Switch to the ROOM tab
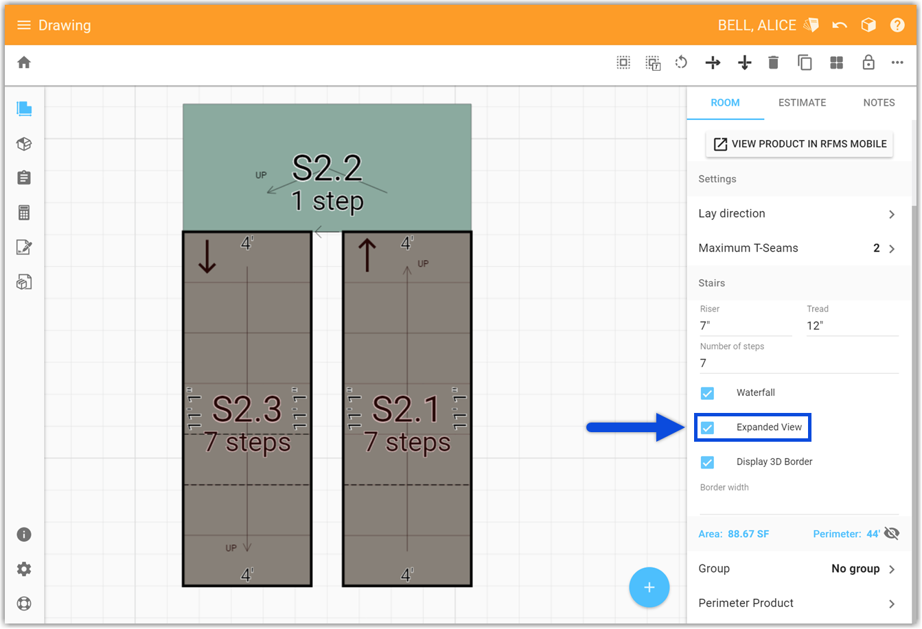This screenshot has width=922, height=629. click(x=725, y=103)
